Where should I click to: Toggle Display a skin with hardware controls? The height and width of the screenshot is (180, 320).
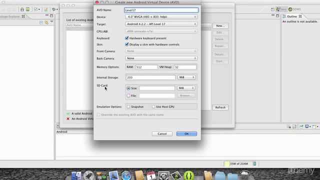click(126, 44)
